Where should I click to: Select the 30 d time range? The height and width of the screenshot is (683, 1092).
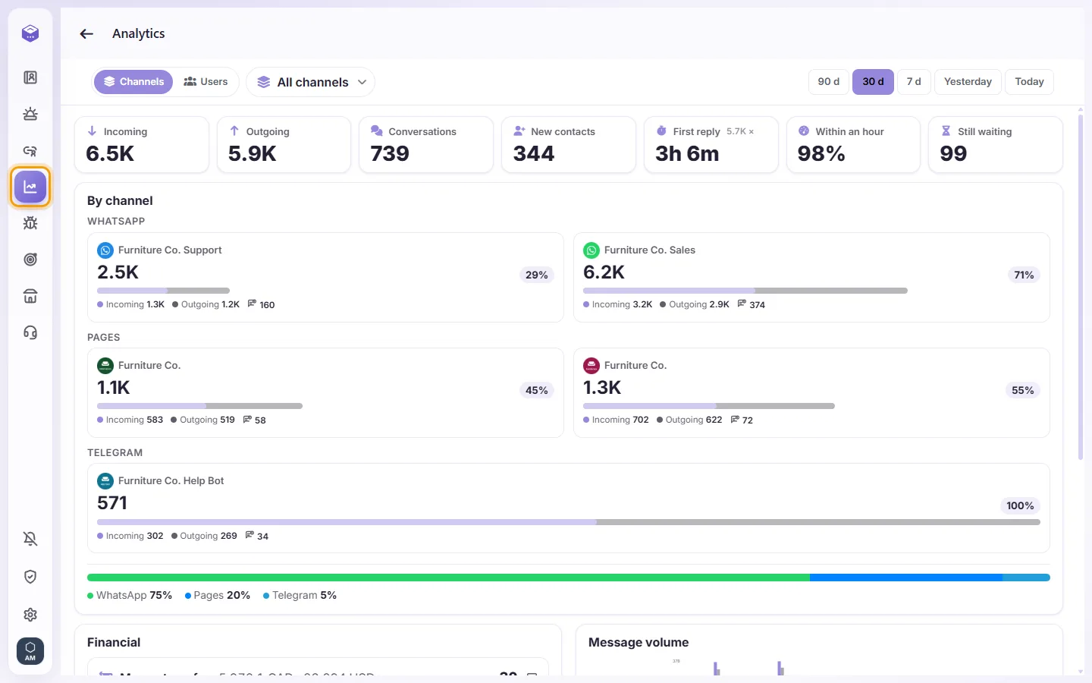pos(874,82)
